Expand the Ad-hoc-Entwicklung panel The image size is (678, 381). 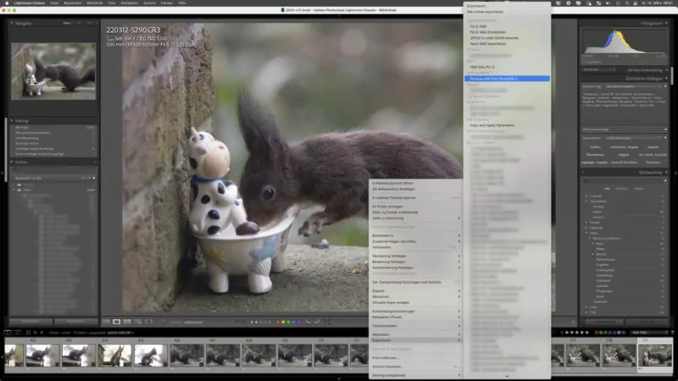666,69
